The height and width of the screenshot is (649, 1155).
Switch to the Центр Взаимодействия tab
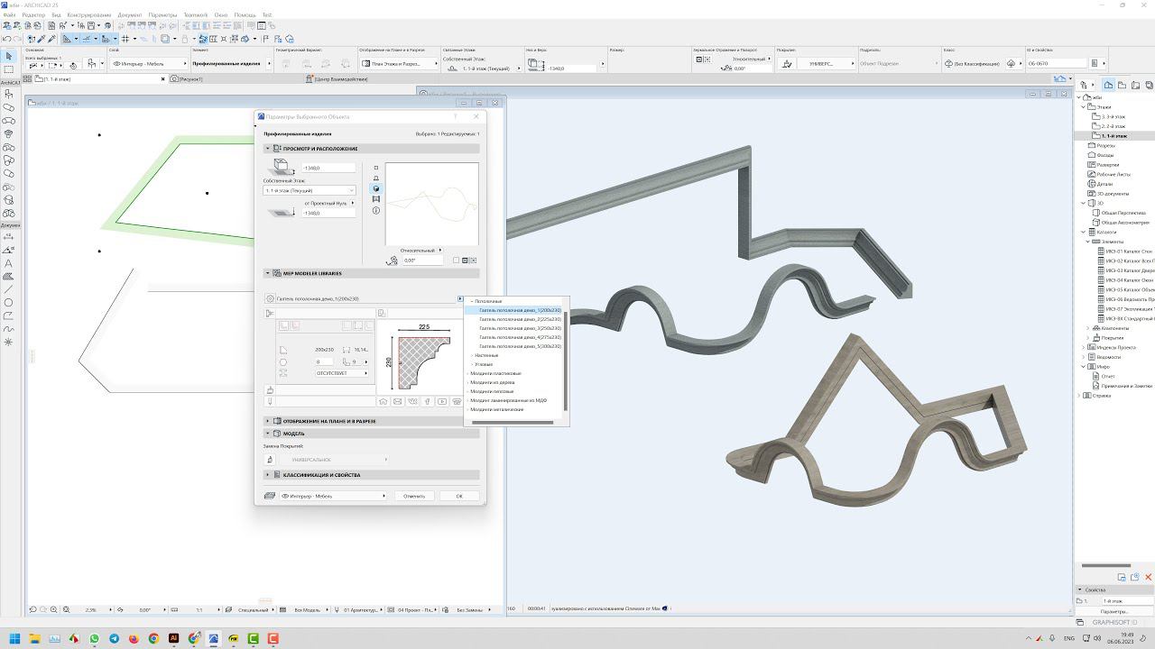coord(341,79)
